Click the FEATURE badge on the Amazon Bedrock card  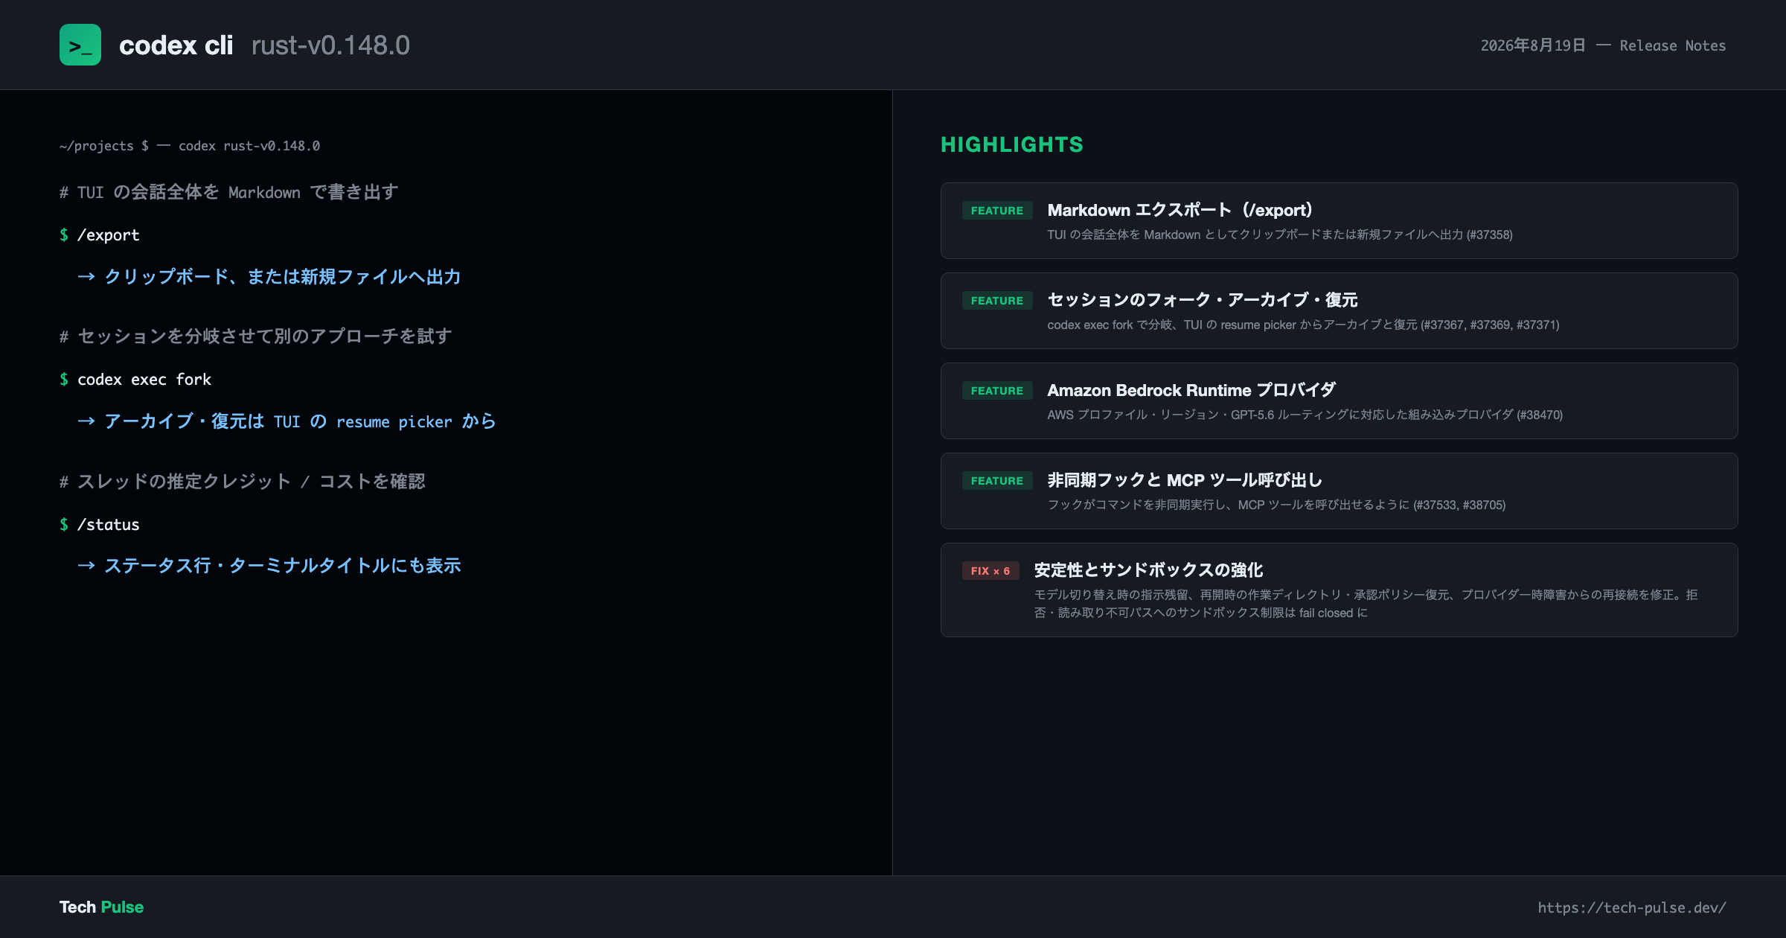point(997,391)
